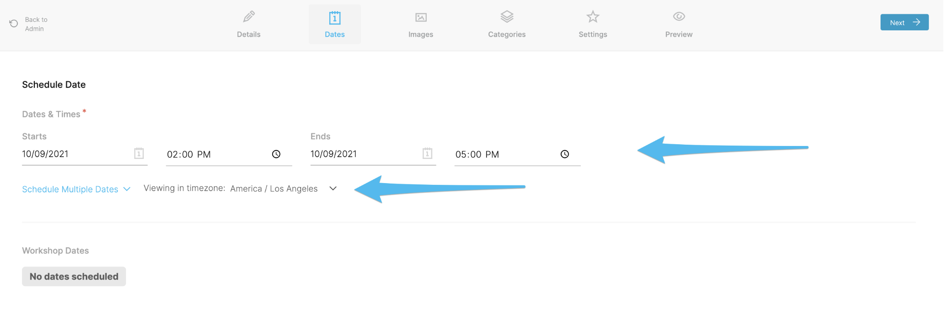The width and height of the screenshot is (948, 317).
Task: Click the Back to Admin undo-arrow icon
Action: point(14,24)
